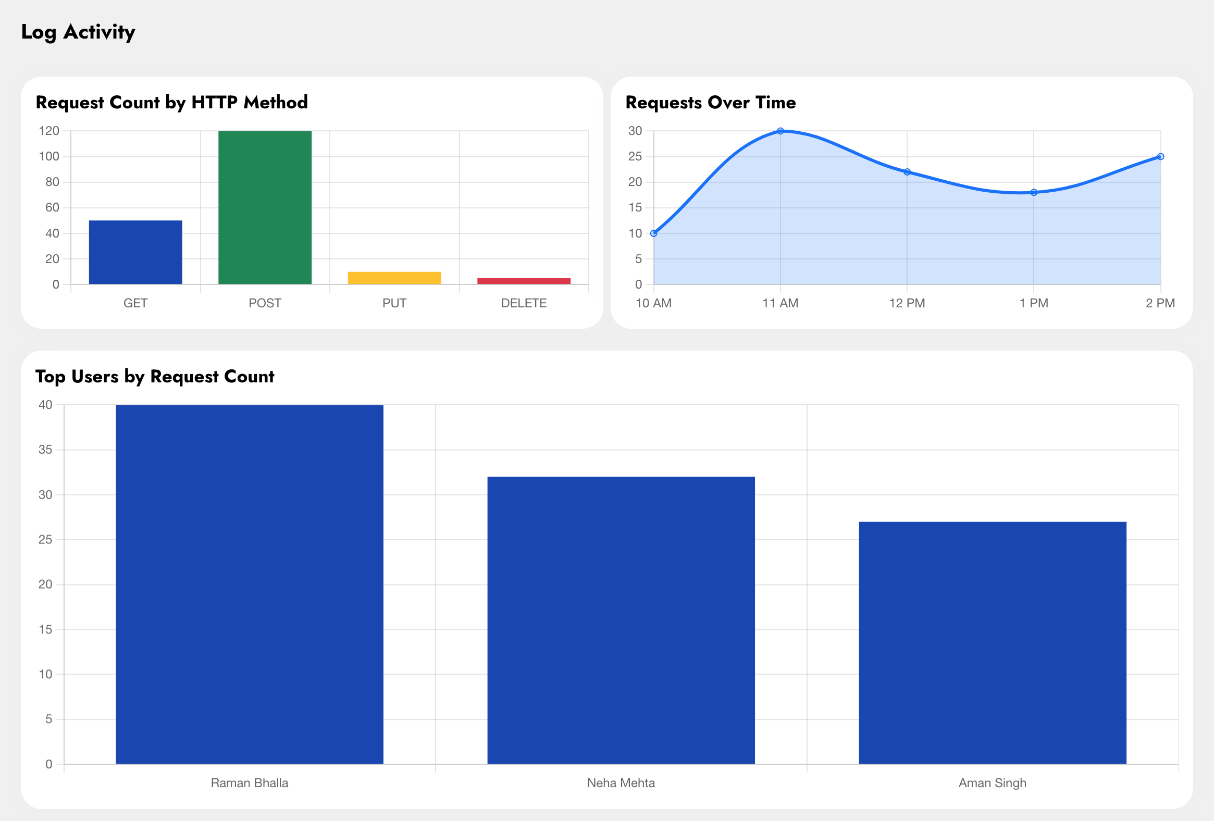Screen dimensions: 1214x821
Task: Click the 11 AM peak data point
Action: [x=781, y=131]
